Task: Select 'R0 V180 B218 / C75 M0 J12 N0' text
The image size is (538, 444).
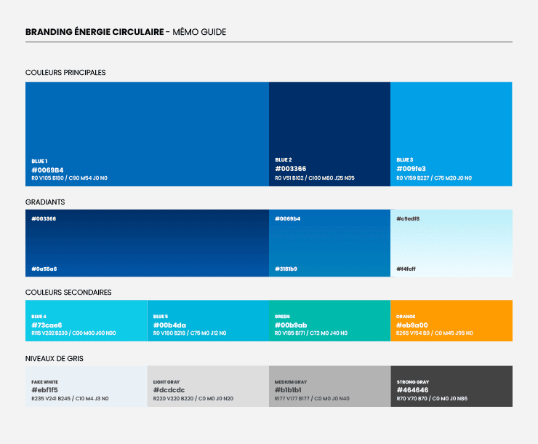Action: (x=190, y=333)
